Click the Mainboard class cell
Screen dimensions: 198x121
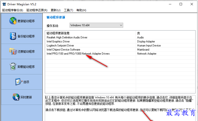pyautogui.click(x=143, y=49)
